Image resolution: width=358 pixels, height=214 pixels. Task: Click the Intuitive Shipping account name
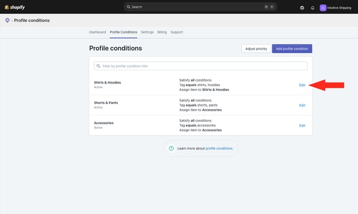pos(339,8)
